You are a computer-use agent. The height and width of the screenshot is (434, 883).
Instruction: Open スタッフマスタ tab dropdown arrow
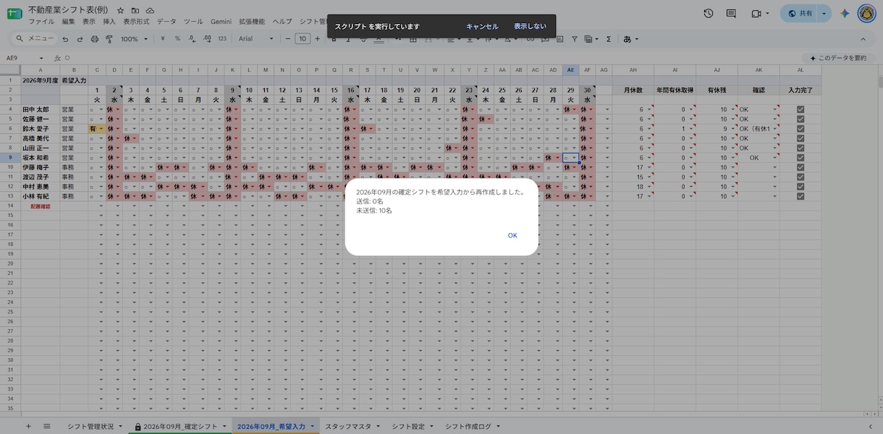coord(377,427)
